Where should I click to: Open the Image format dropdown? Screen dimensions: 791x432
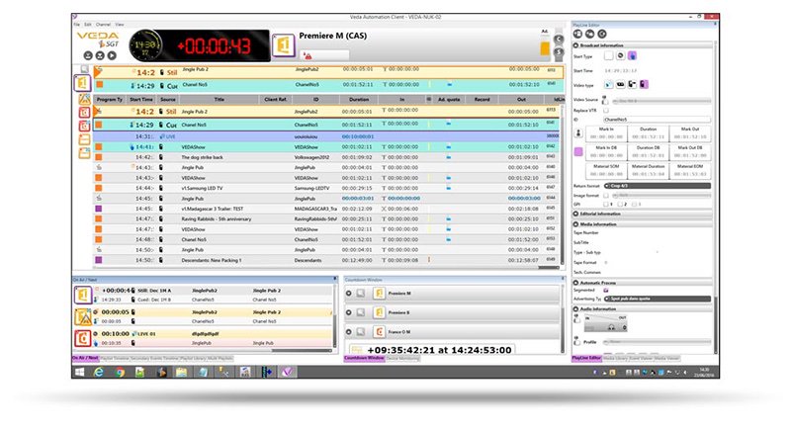pos(661,195)
